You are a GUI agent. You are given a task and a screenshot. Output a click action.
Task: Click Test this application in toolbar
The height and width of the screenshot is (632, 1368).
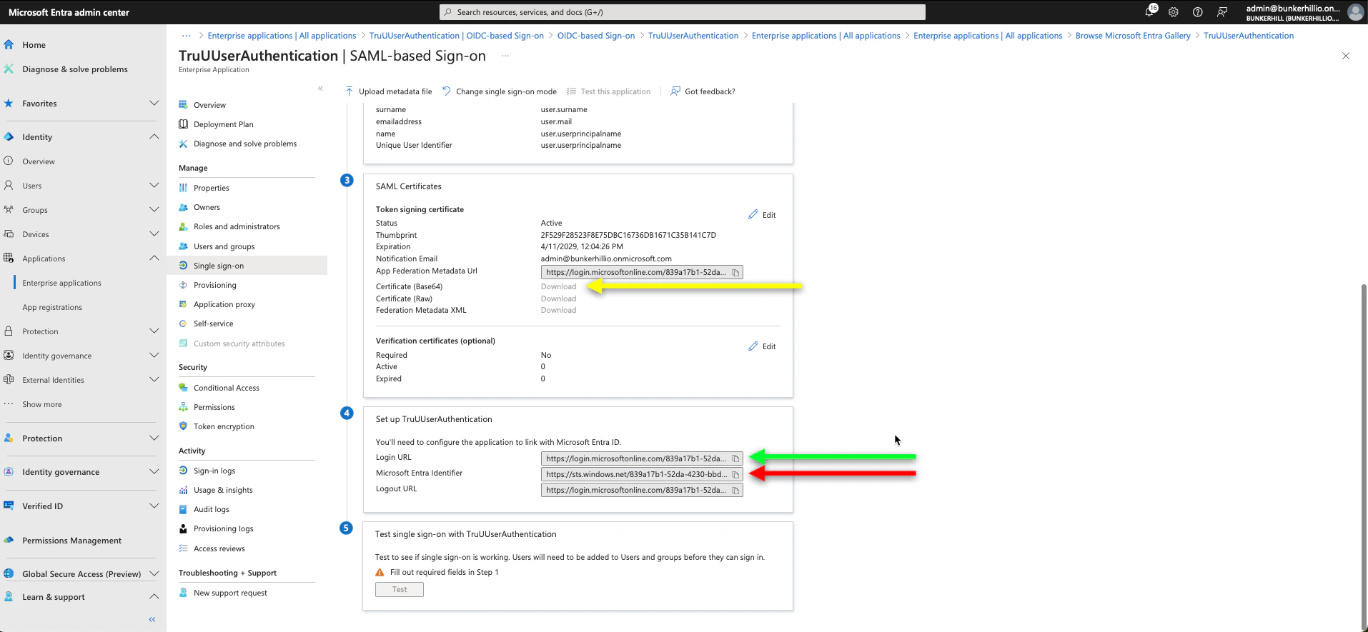click(x=609, y=91)
